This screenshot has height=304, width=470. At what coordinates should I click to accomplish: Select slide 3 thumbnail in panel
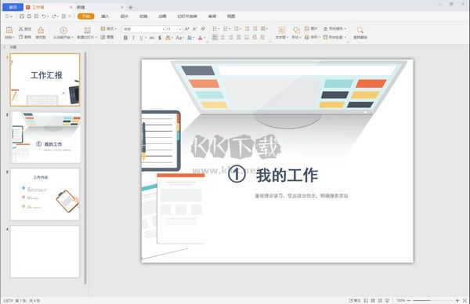[45, 194]
